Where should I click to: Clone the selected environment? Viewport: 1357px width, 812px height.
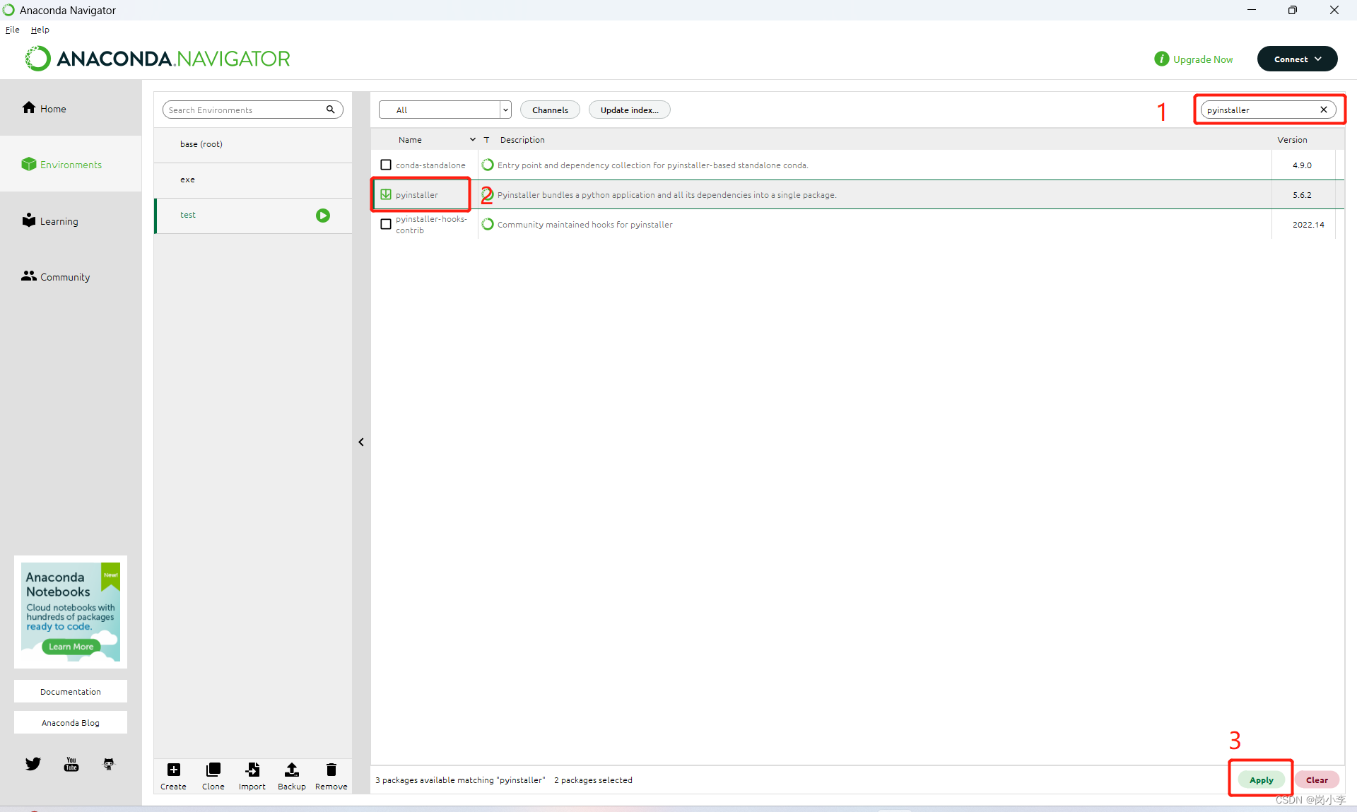[213, 776]
